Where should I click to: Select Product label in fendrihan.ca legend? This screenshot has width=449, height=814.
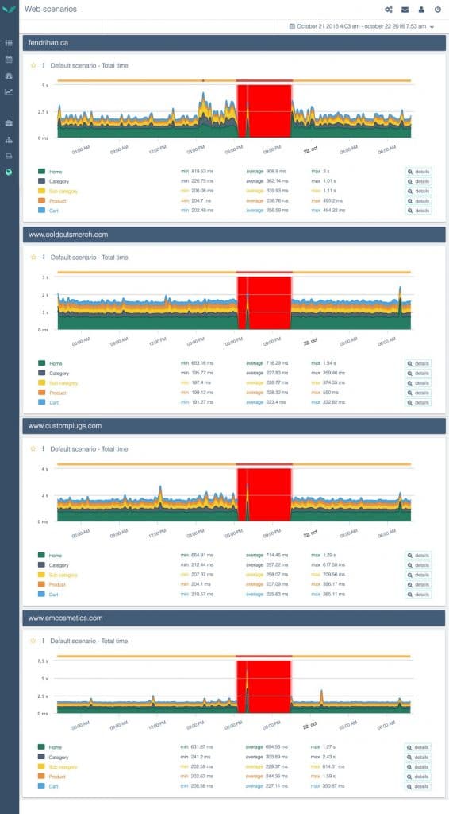click(x=57, y=201)
